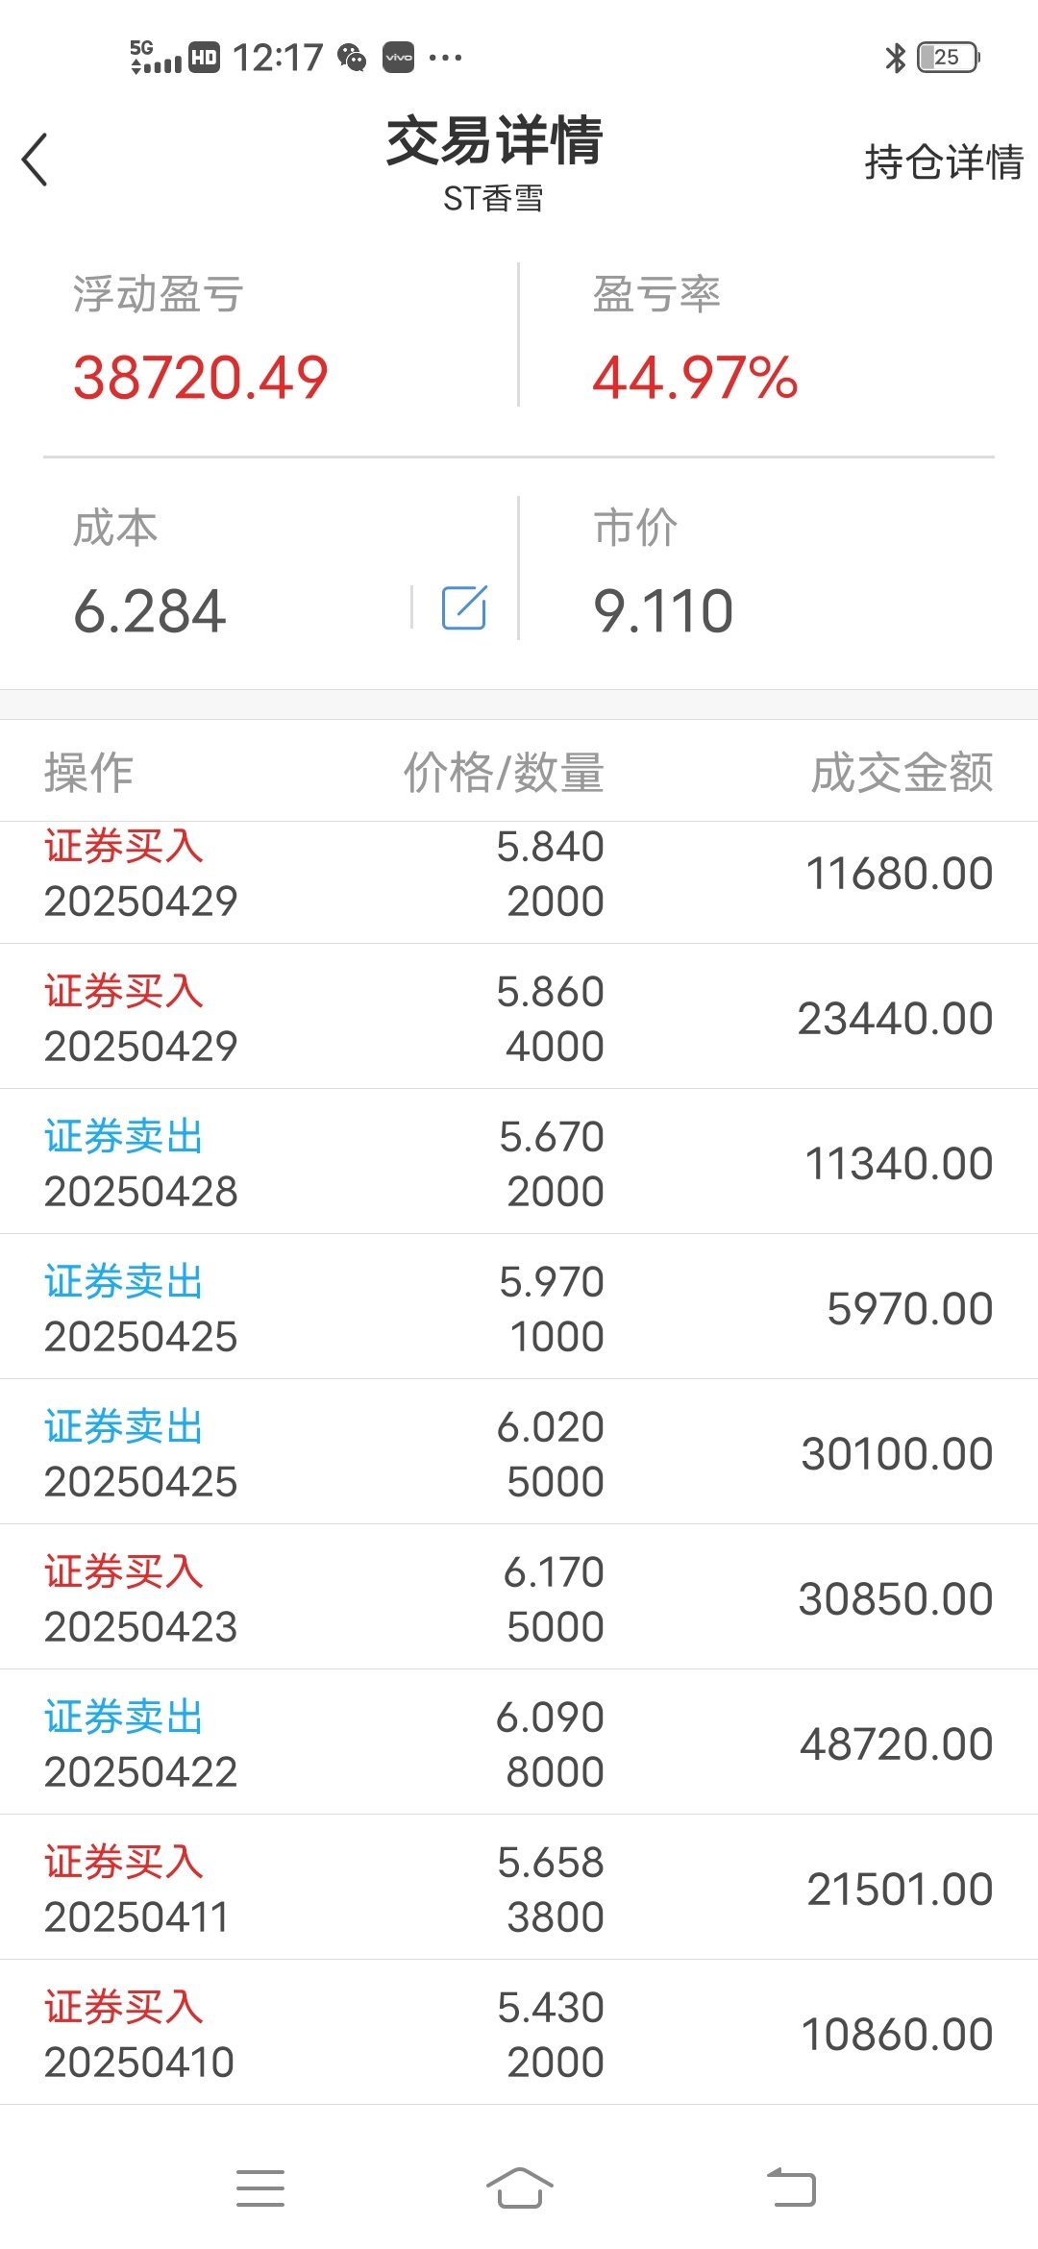Tap the Bluetooth status icon
The width and height of the screenshot is (1038, 2249).
[895, 58]
